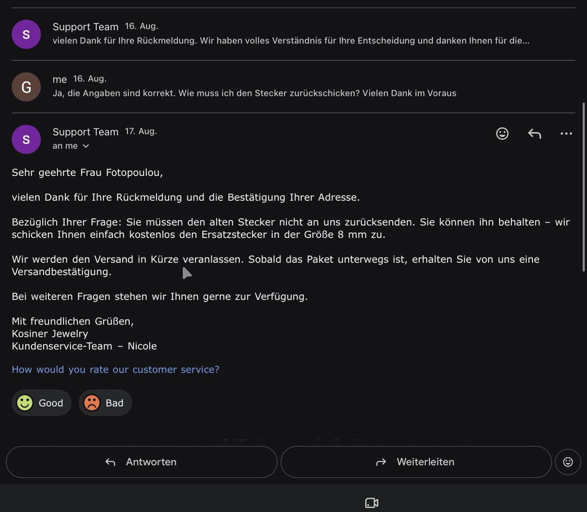Rate customer service as Bad

105,402
